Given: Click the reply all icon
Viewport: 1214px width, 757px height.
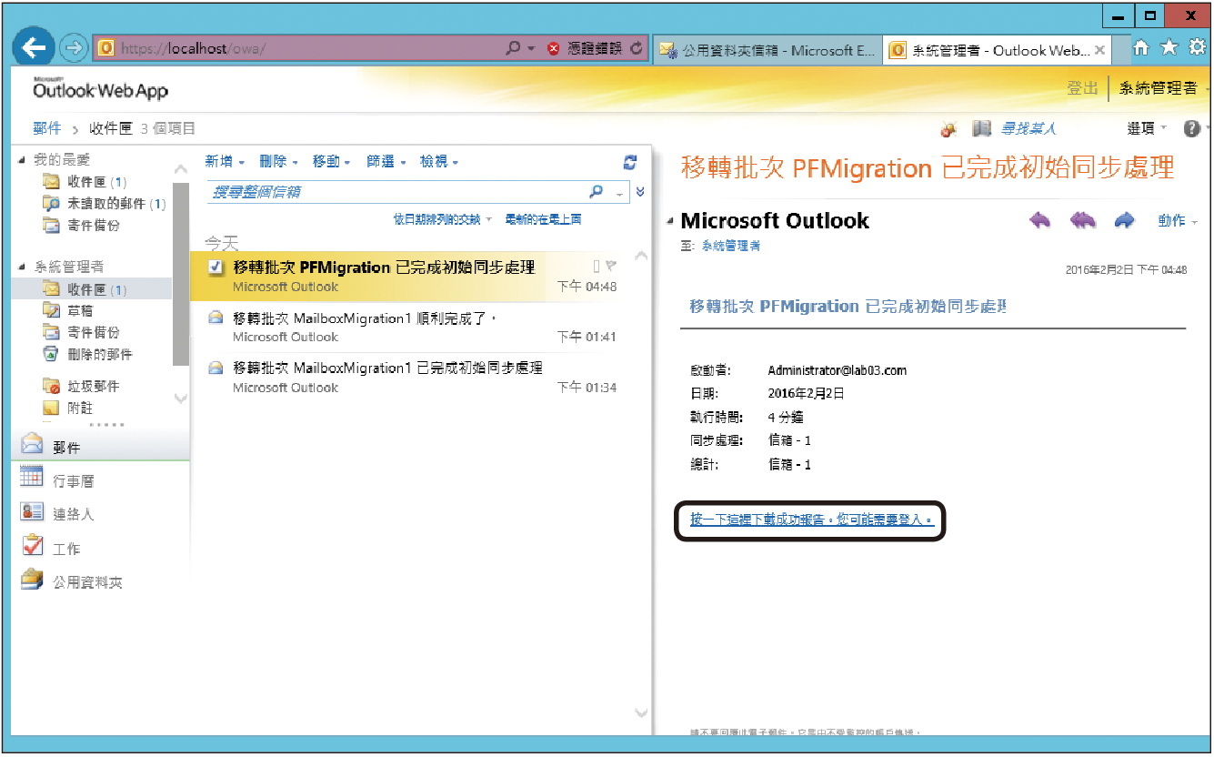Looking at the screenshot, I should (1083, 220).
